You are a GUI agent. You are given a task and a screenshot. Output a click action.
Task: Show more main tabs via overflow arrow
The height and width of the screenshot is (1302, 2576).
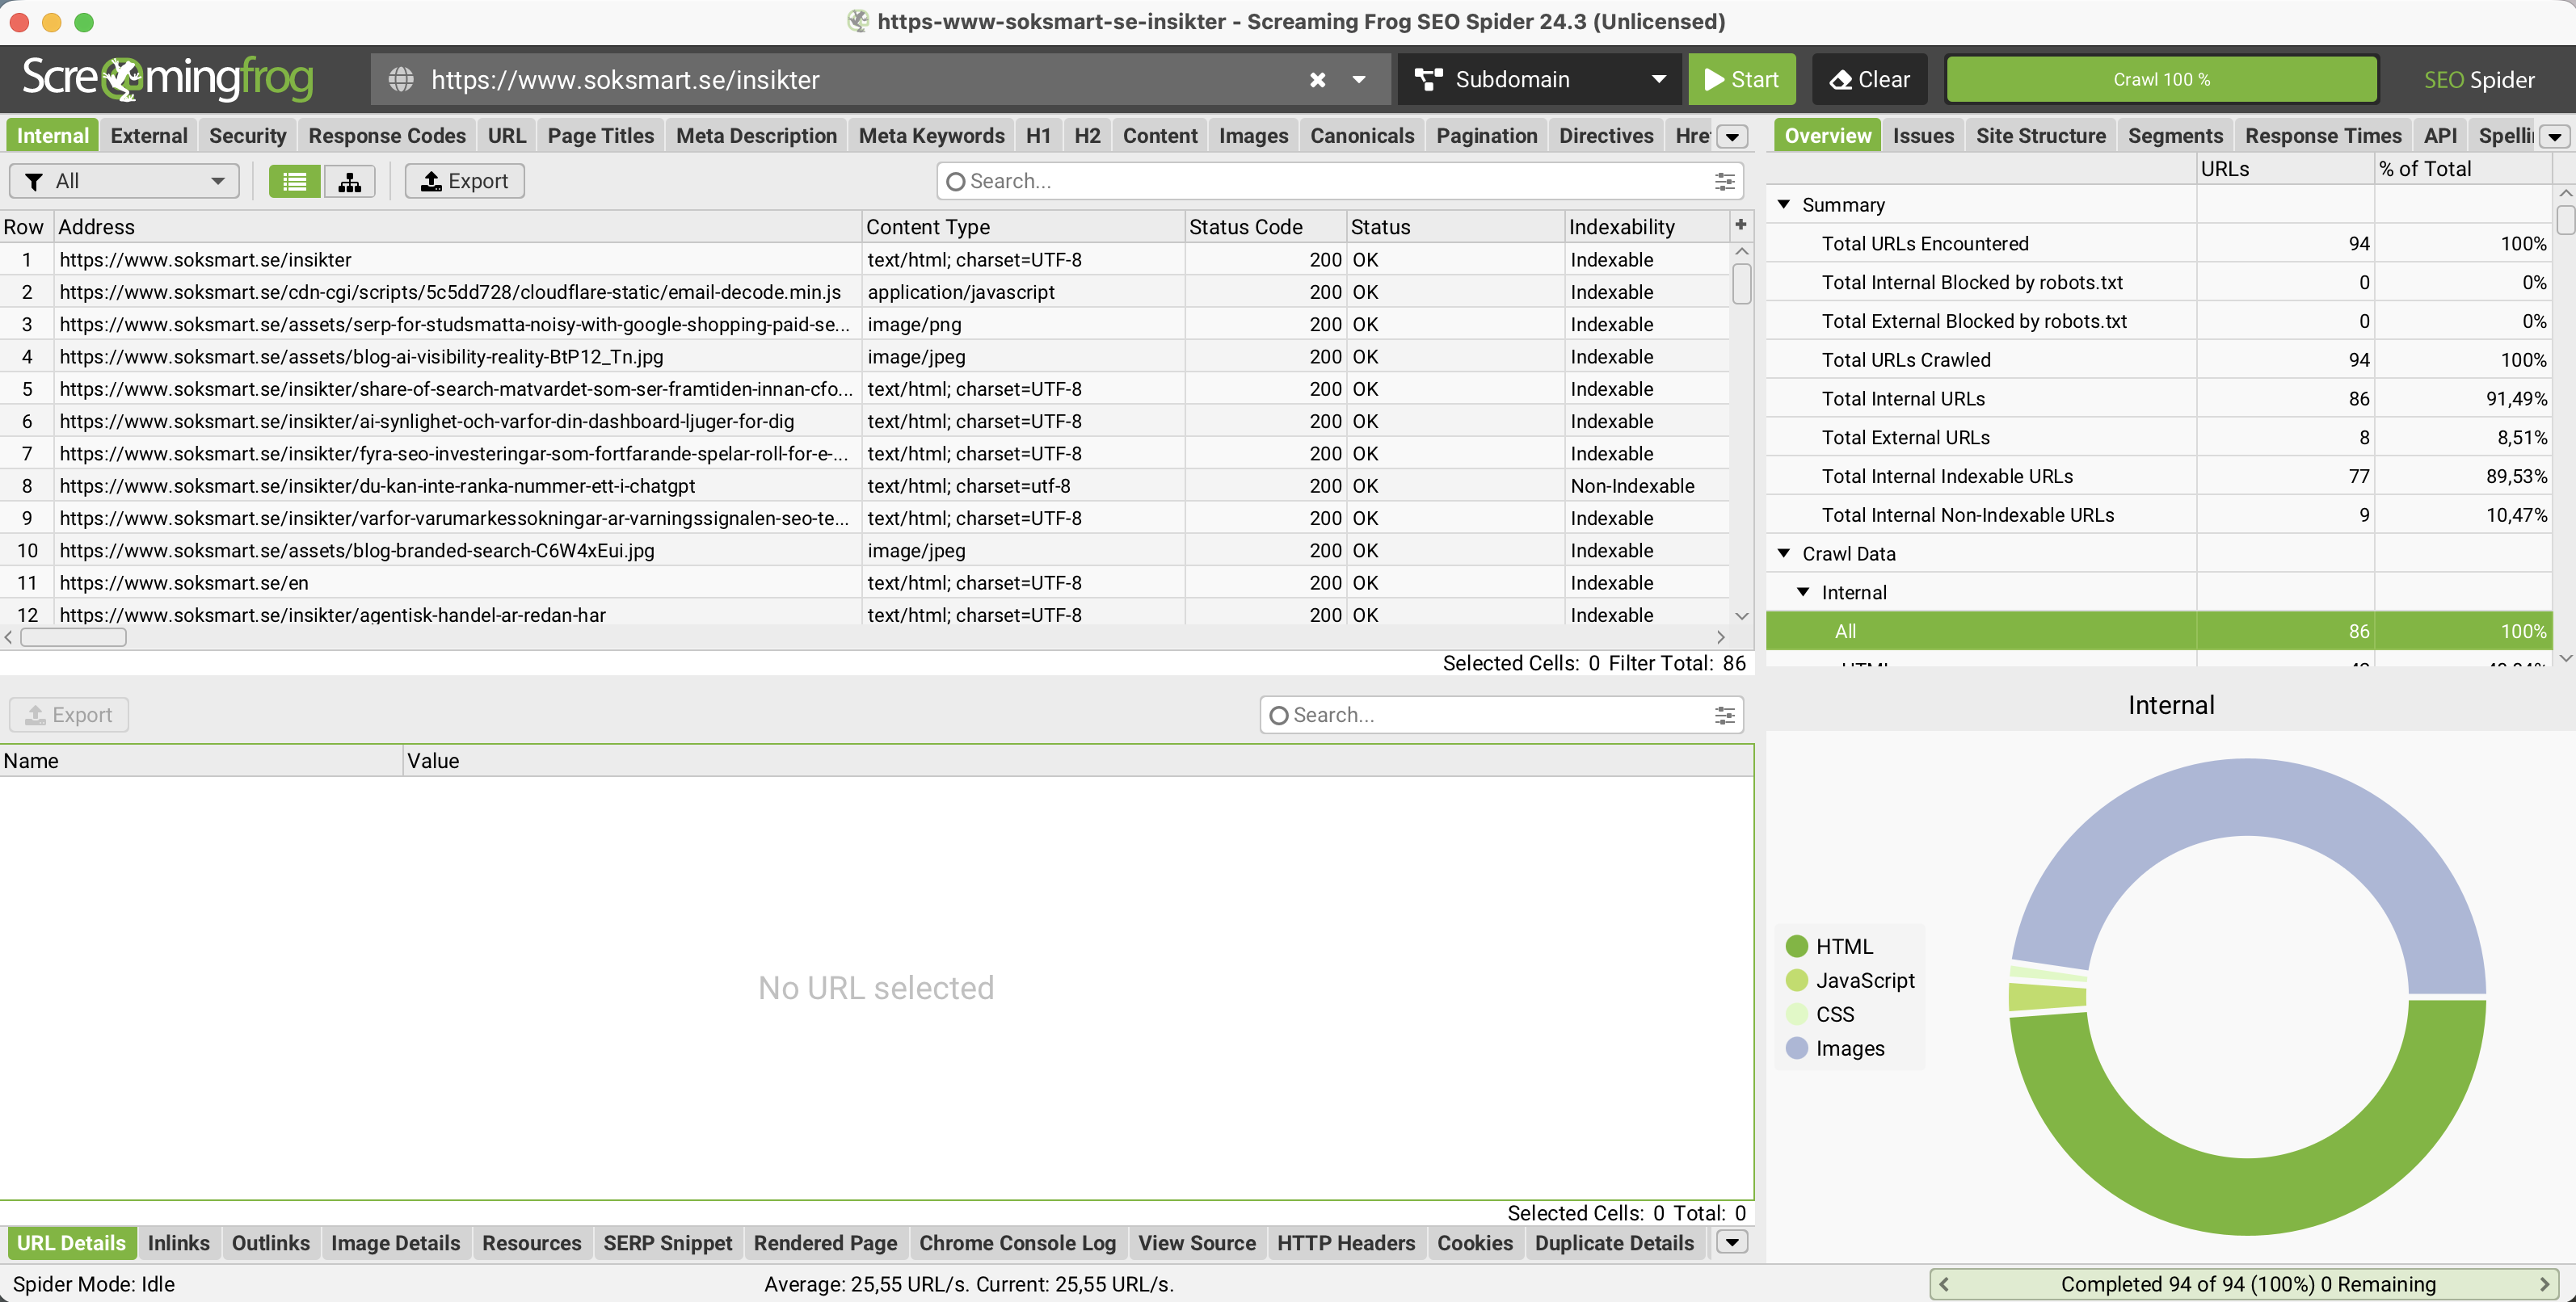(x=1733, y=136)
